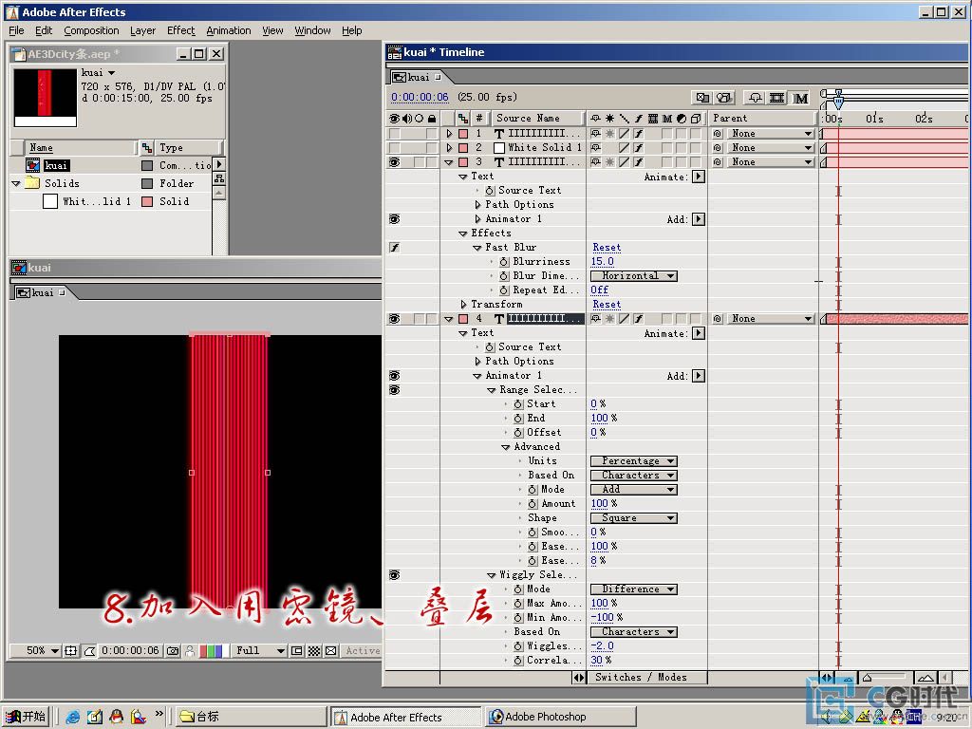Toggle stopwatch for Correlation property

pos(518,661)
